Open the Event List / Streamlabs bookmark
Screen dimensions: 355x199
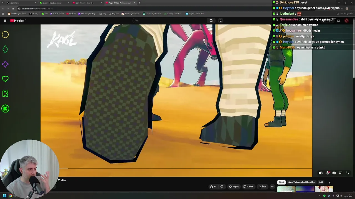coord(152,14)
